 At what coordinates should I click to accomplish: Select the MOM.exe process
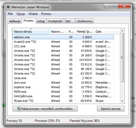(63, 92)
